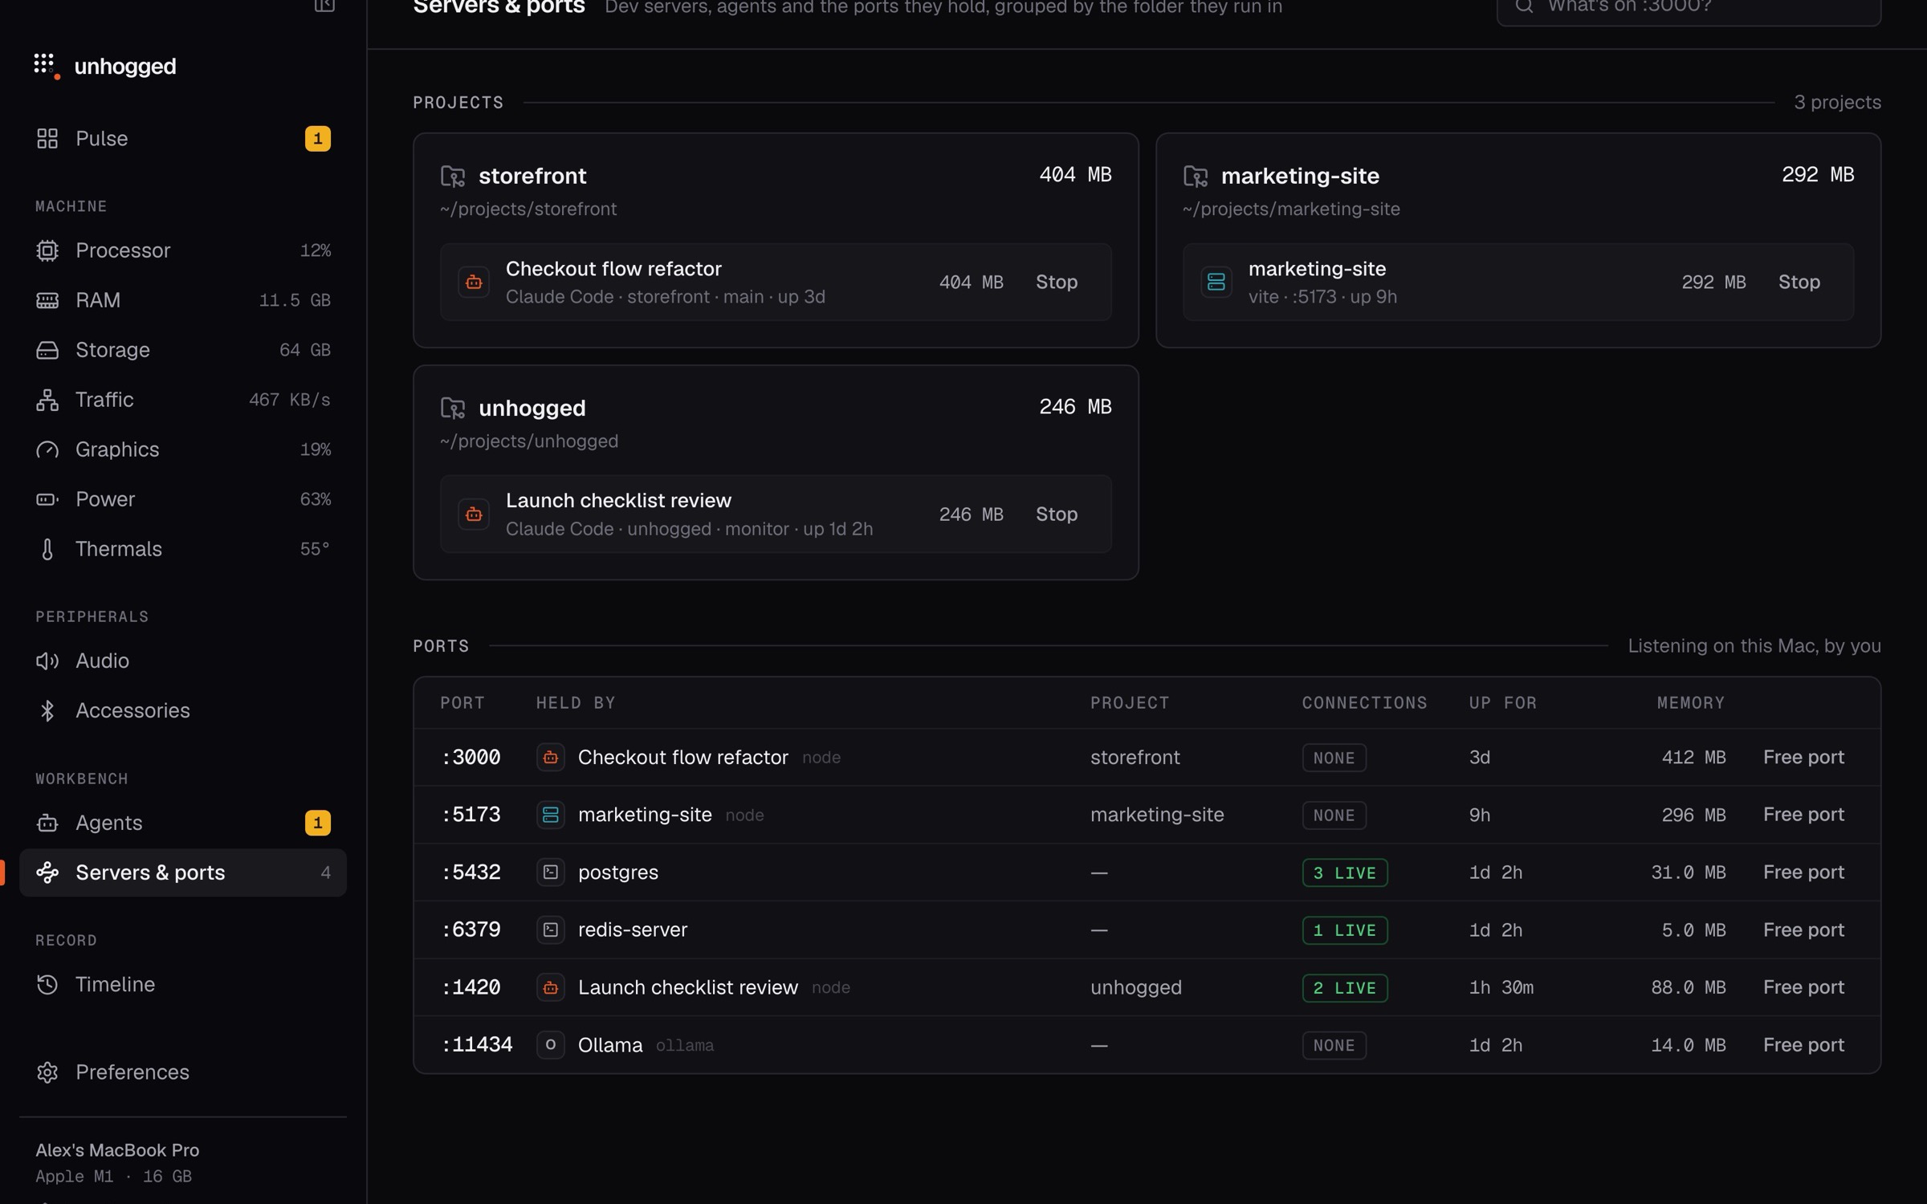The height and width of the screenshot is (1204, 1927).
Task: Click the redis-server process icon
Action: tap(551, 929)
